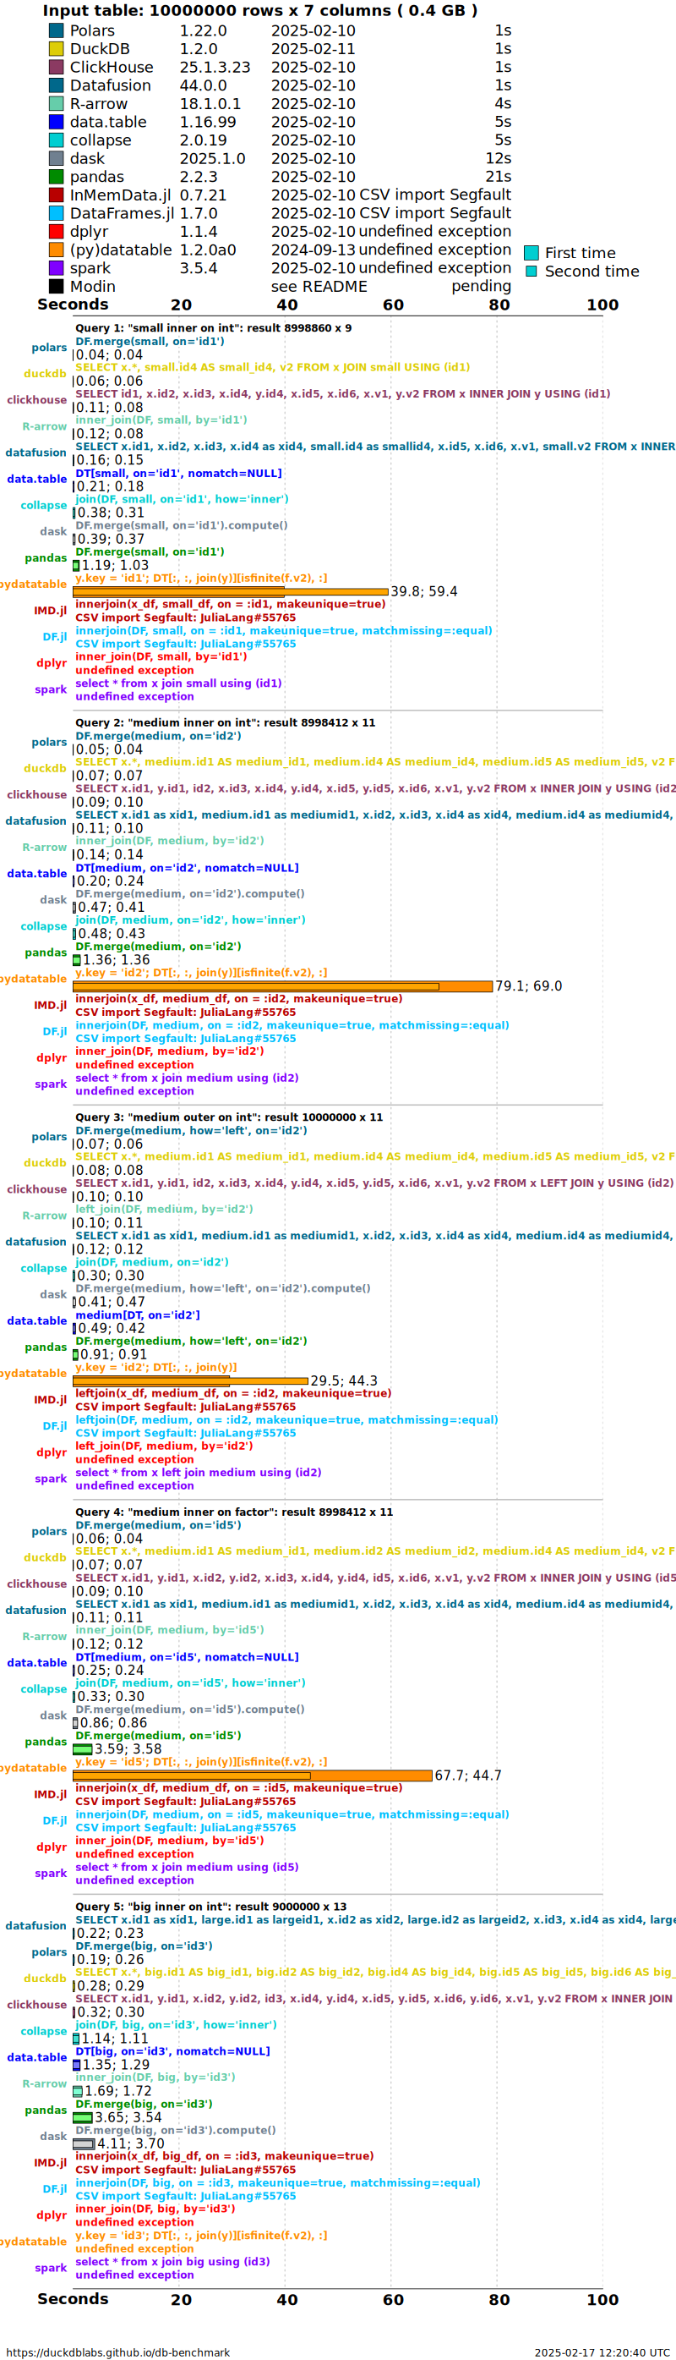The width and height of the screenshot is (676, 2360).
Task: Click the pandas green legend swatch
Action: 56,177
